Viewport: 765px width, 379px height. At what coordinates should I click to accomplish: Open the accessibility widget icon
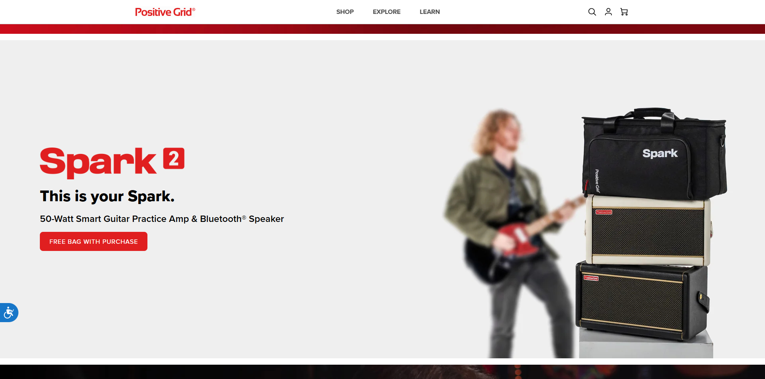[9, 313]
